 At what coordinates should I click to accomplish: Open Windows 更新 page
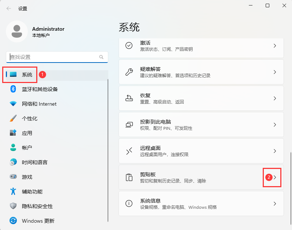tap(57, 221)
